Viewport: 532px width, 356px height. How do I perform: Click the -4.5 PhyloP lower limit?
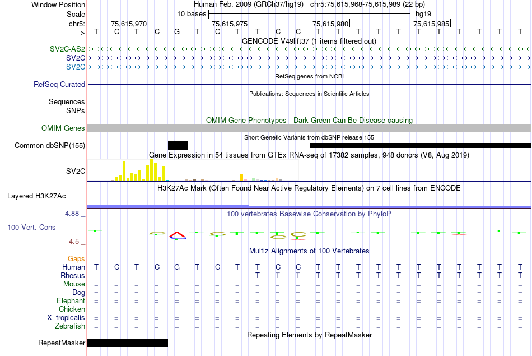[73, 242]
